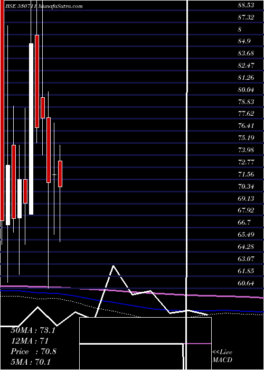Click the Live MACD label
Screen dimensions: 264x370
pos(222,356)
